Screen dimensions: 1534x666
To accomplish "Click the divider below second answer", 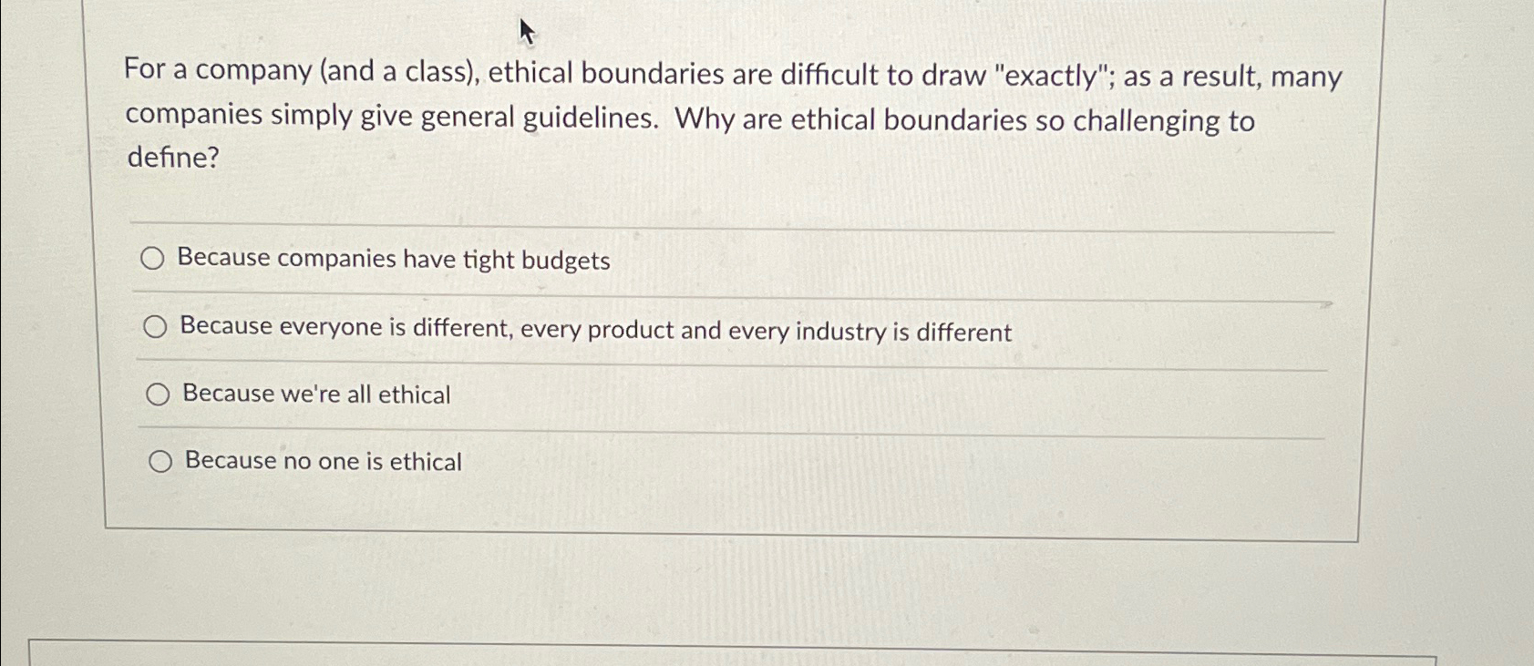I will pos(729,363).
